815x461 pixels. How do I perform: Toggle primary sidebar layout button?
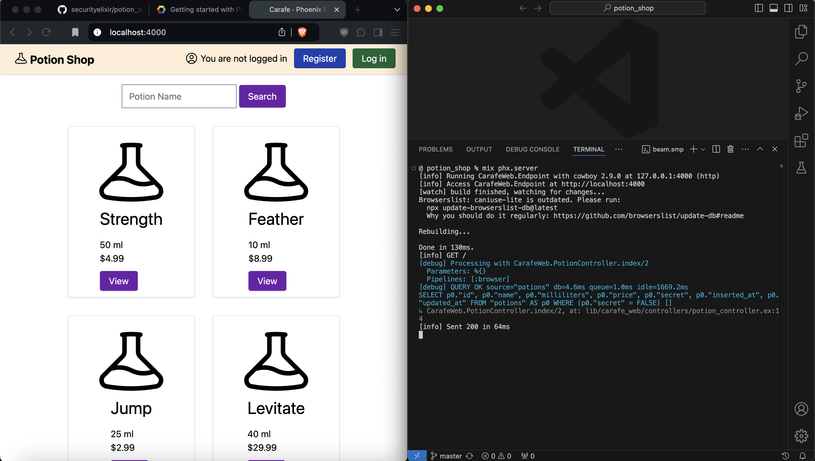759,8
